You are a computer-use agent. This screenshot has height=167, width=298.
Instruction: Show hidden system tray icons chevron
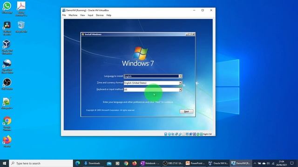point(255,163)
